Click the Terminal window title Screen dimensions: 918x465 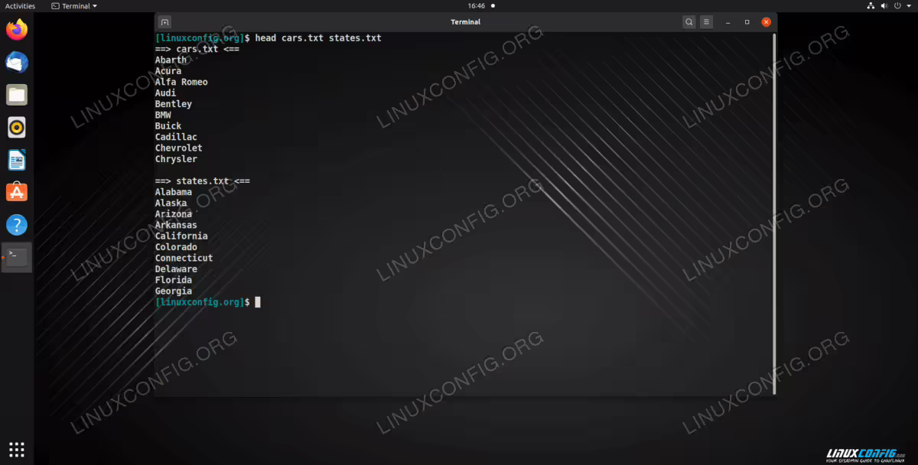[465, 22]
